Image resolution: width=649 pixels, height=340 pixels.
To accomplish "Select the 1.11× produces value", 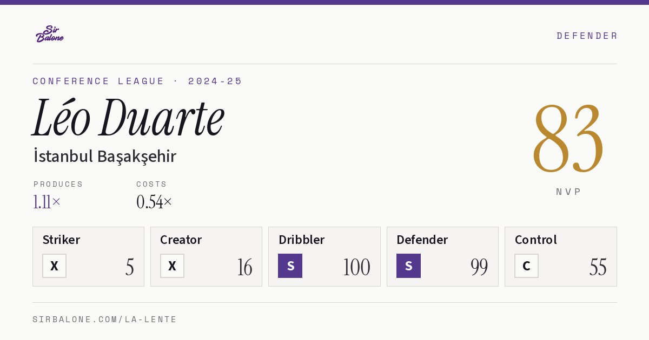I will coord(47,202).
